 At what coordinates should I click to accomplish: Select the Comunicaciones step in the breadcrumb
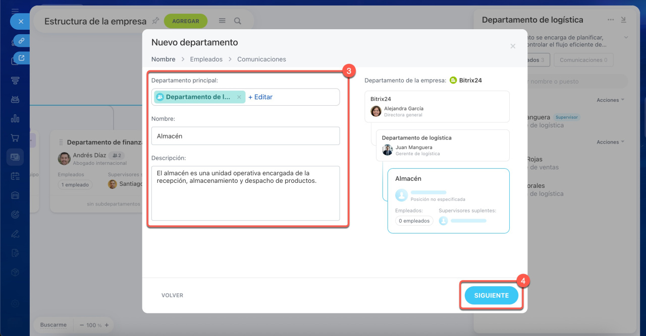tap(261, 59)
